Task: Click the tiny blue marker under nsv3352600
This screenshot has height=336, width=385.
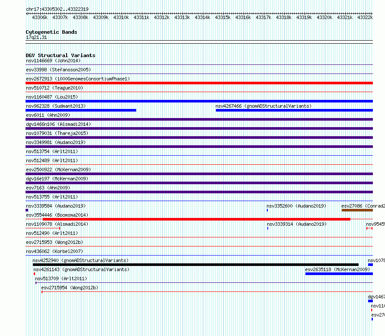Action: (x=267, y=210)
